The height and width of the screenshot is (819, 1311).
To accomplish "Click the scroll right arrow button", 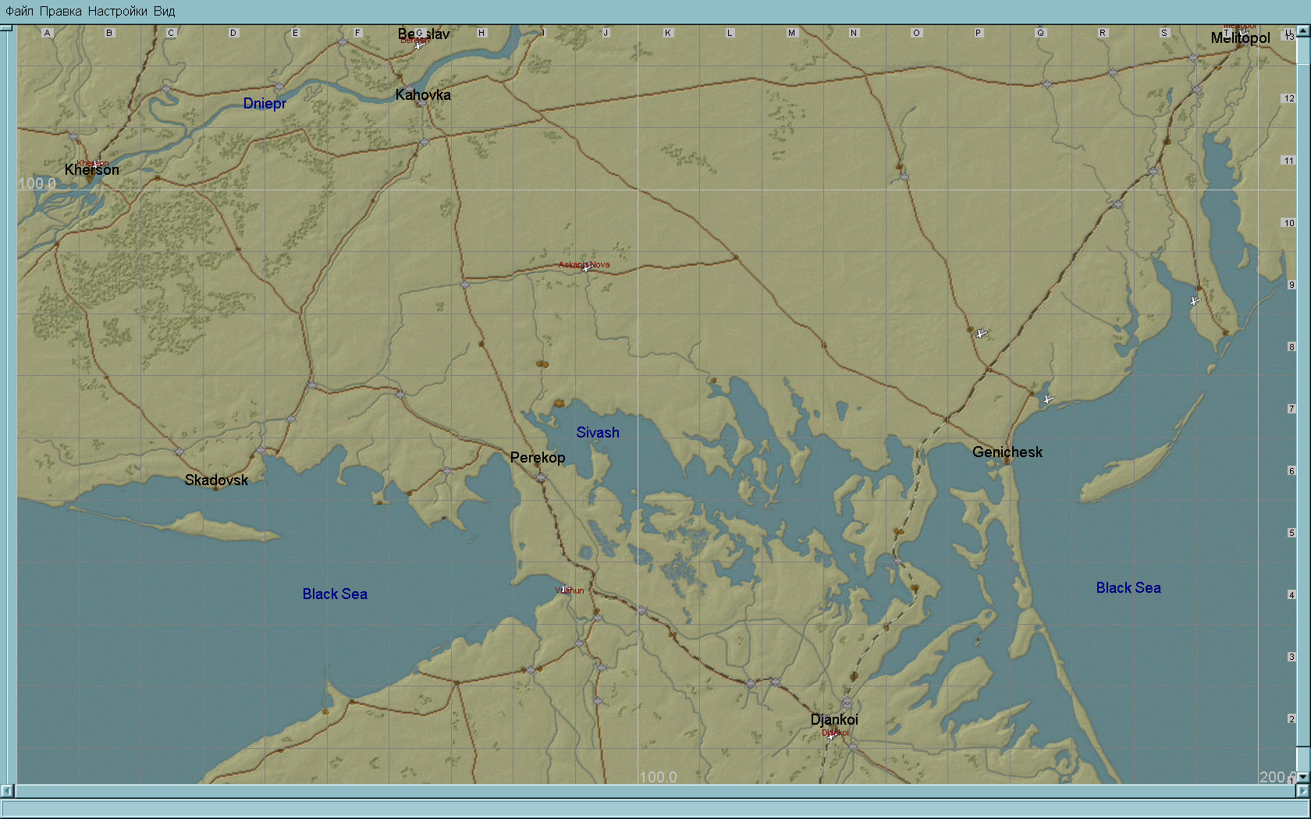I will [x=1302, y=791].
